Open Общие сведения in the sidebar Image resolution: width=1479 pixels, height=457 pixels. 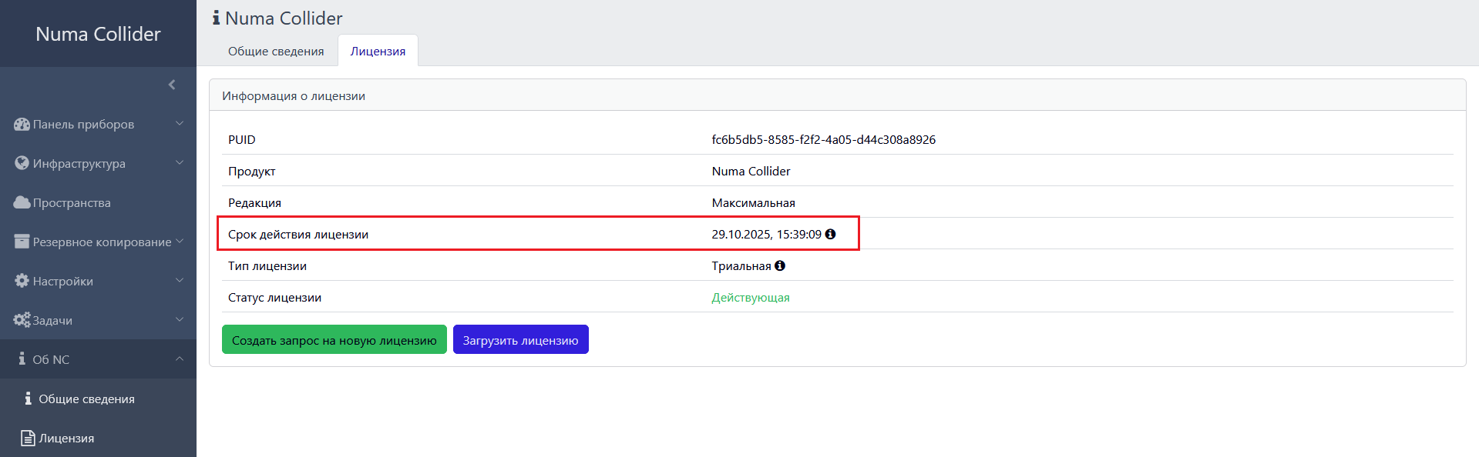pyautogui.click(x=86, y=399)
